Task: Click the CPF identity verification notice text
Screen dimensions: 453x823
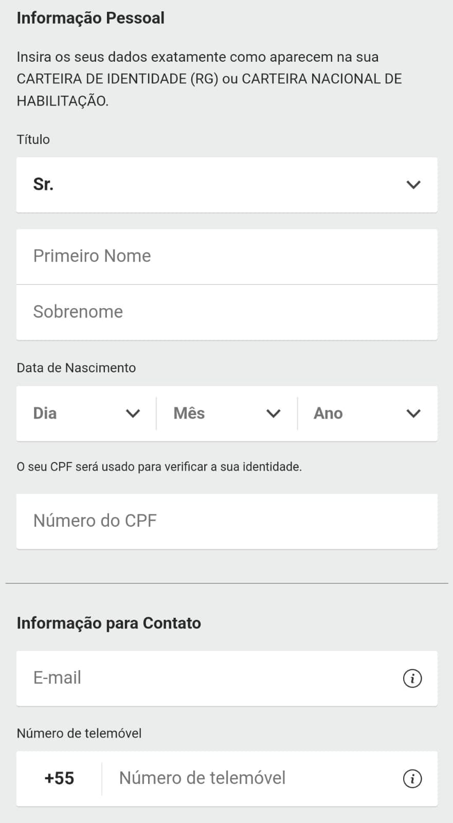Action: point(159,467)
